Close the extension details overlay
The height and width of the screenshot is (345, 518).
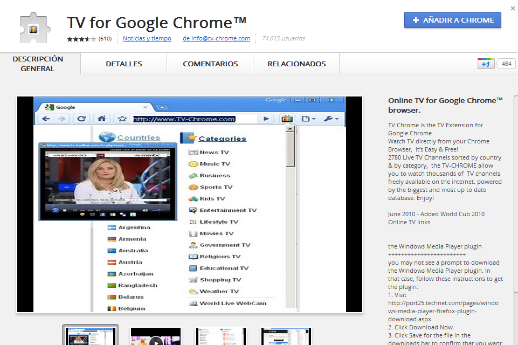(x=513, y=8)
